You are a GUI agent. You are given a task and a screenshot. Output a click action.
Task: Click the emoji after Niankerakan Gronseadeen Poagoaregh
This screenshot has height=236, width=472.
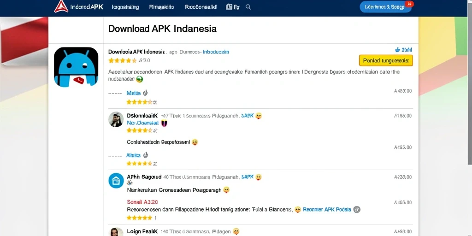pyautogui.click(x=227, y=190)
